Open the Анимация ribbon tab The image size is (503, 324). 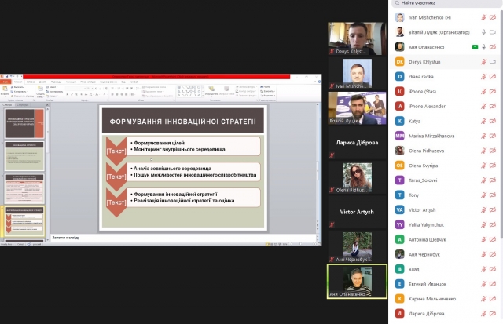coord(71,82)
